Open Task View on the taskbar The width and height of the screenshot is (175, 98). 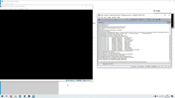(7, 96)
